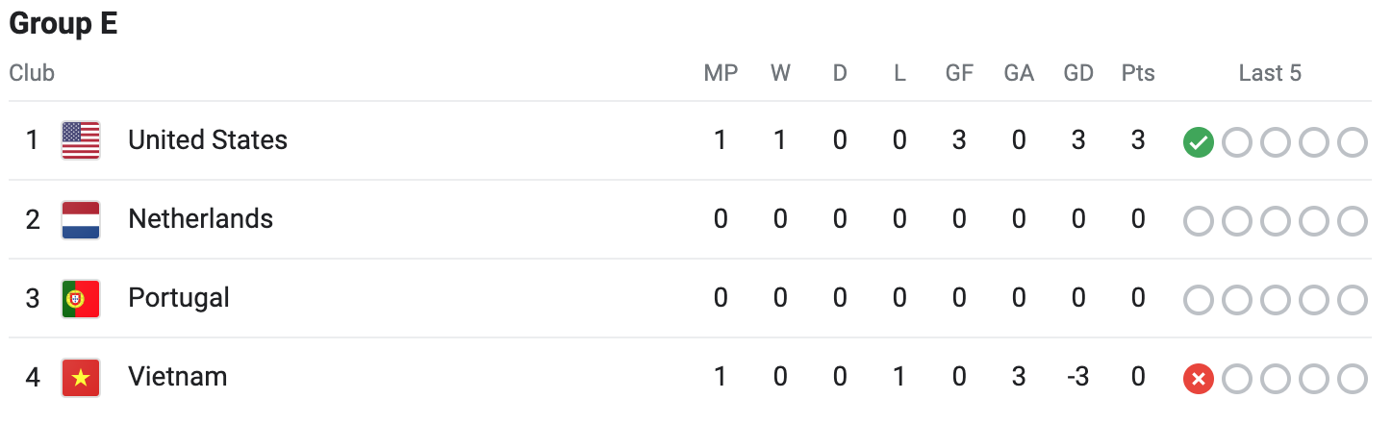Image resolution: width=1392 pixels, height=424 pixels.
Task: Select the Portugal team name
Action: pos(179,298)
